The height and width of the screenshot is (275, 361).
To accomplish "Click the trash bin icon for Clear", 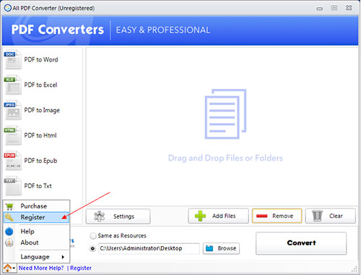I will (x=317, y=216).
